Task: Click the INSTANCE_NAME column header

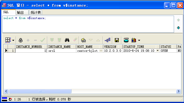Action: pos(62,47)
